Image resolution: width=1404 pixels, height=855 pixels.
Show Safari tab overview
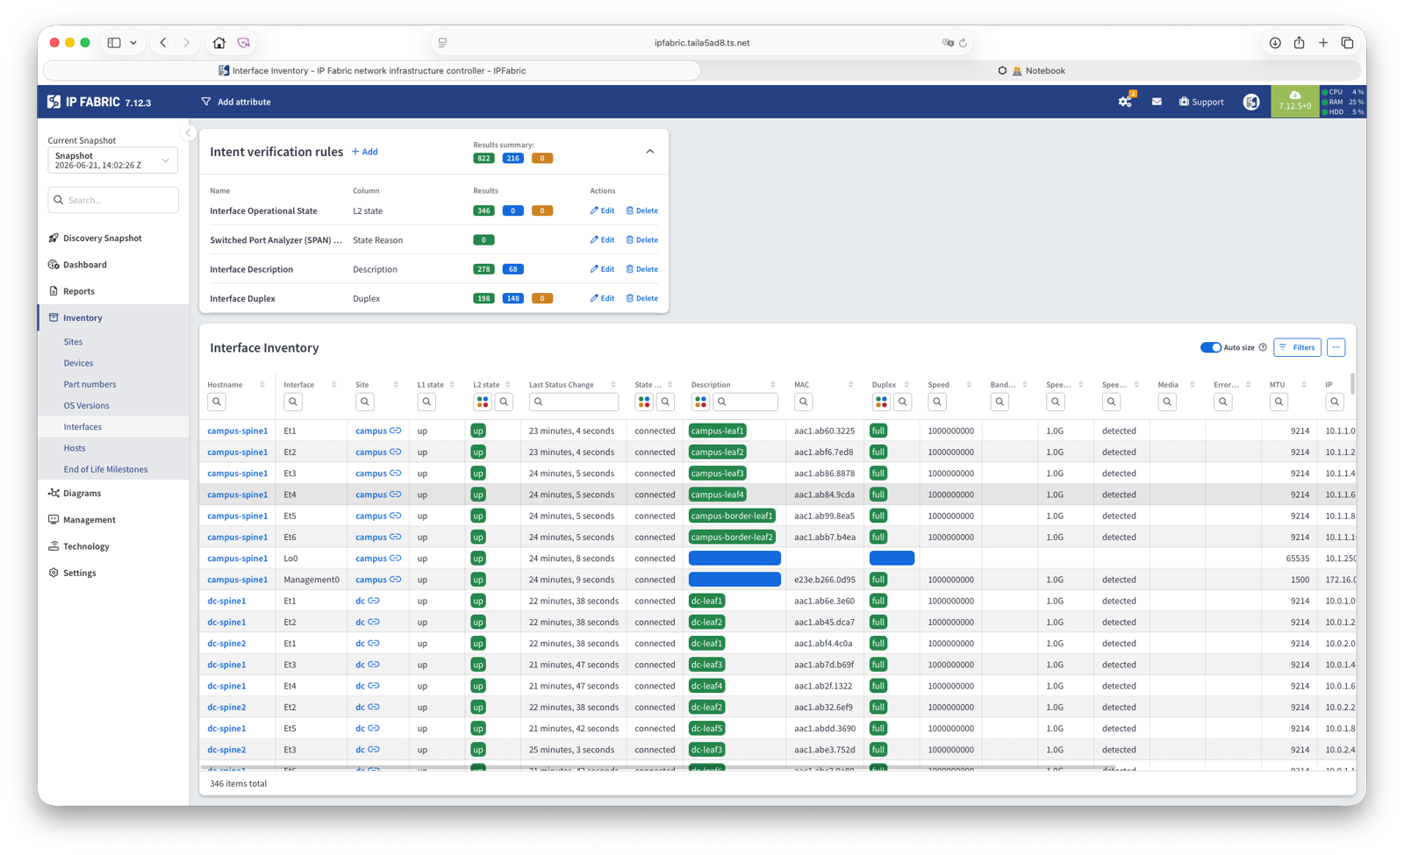coord(1347,42)
